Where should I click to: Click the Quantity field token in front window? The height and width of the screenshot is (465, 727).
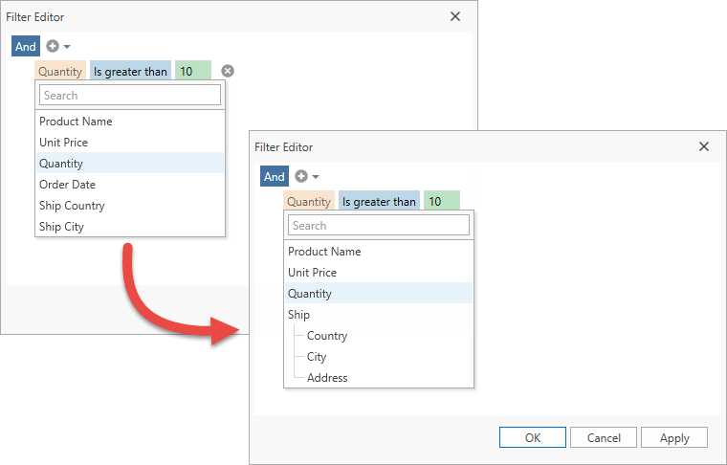[308, 202]
